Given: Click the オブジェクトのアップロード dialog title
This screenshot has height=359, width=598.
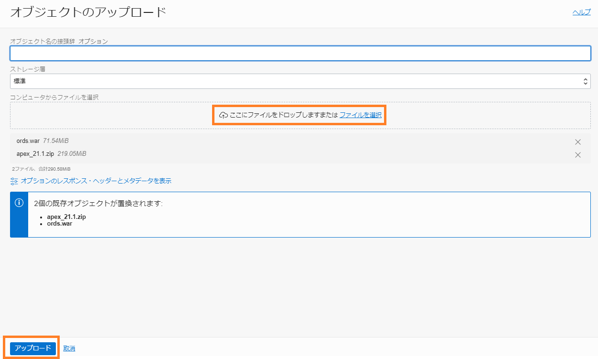Looking at the screenshot, I should pos(88,12).
